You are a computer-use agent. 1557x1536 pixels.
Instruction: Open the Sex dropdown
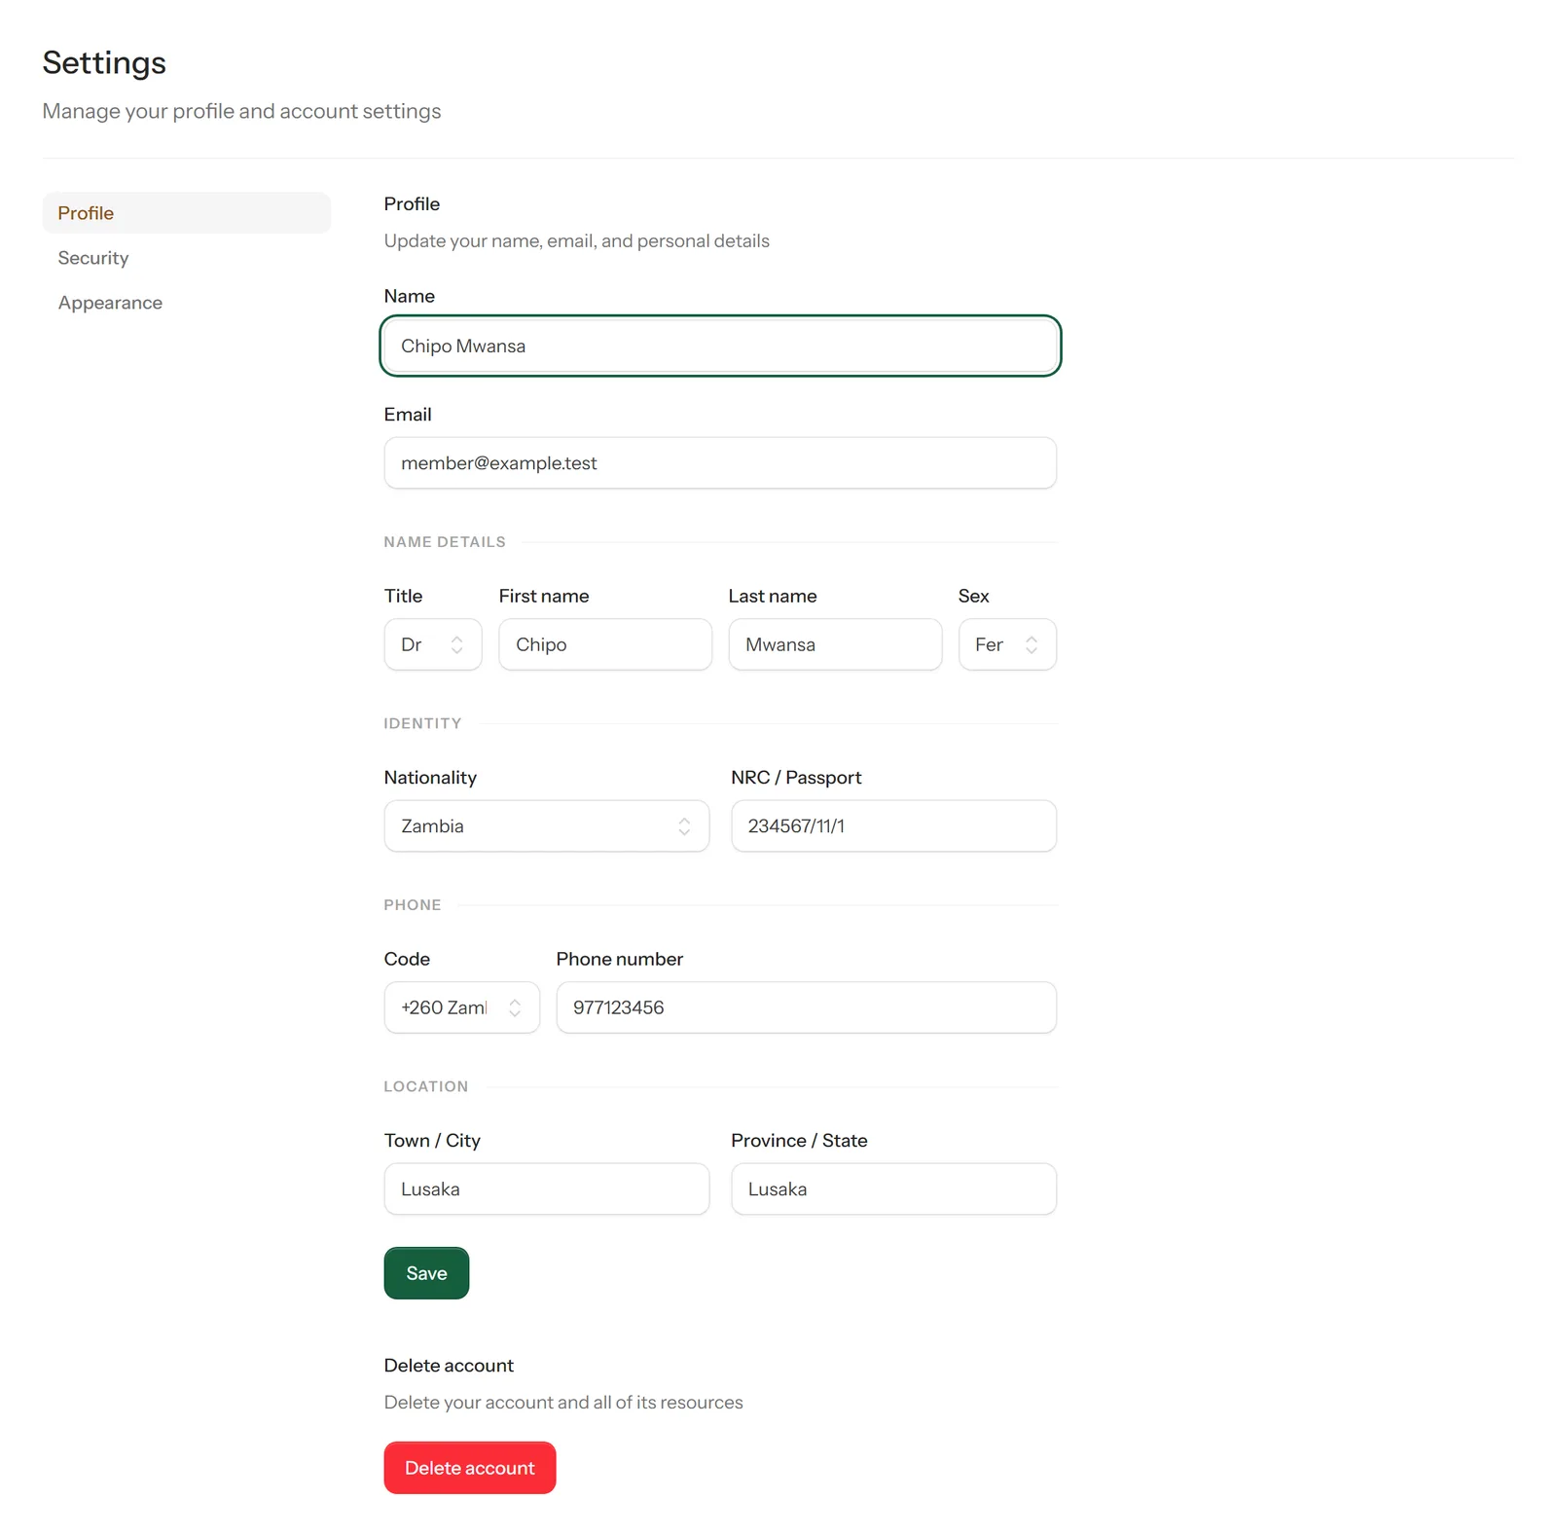point(1007,644)
